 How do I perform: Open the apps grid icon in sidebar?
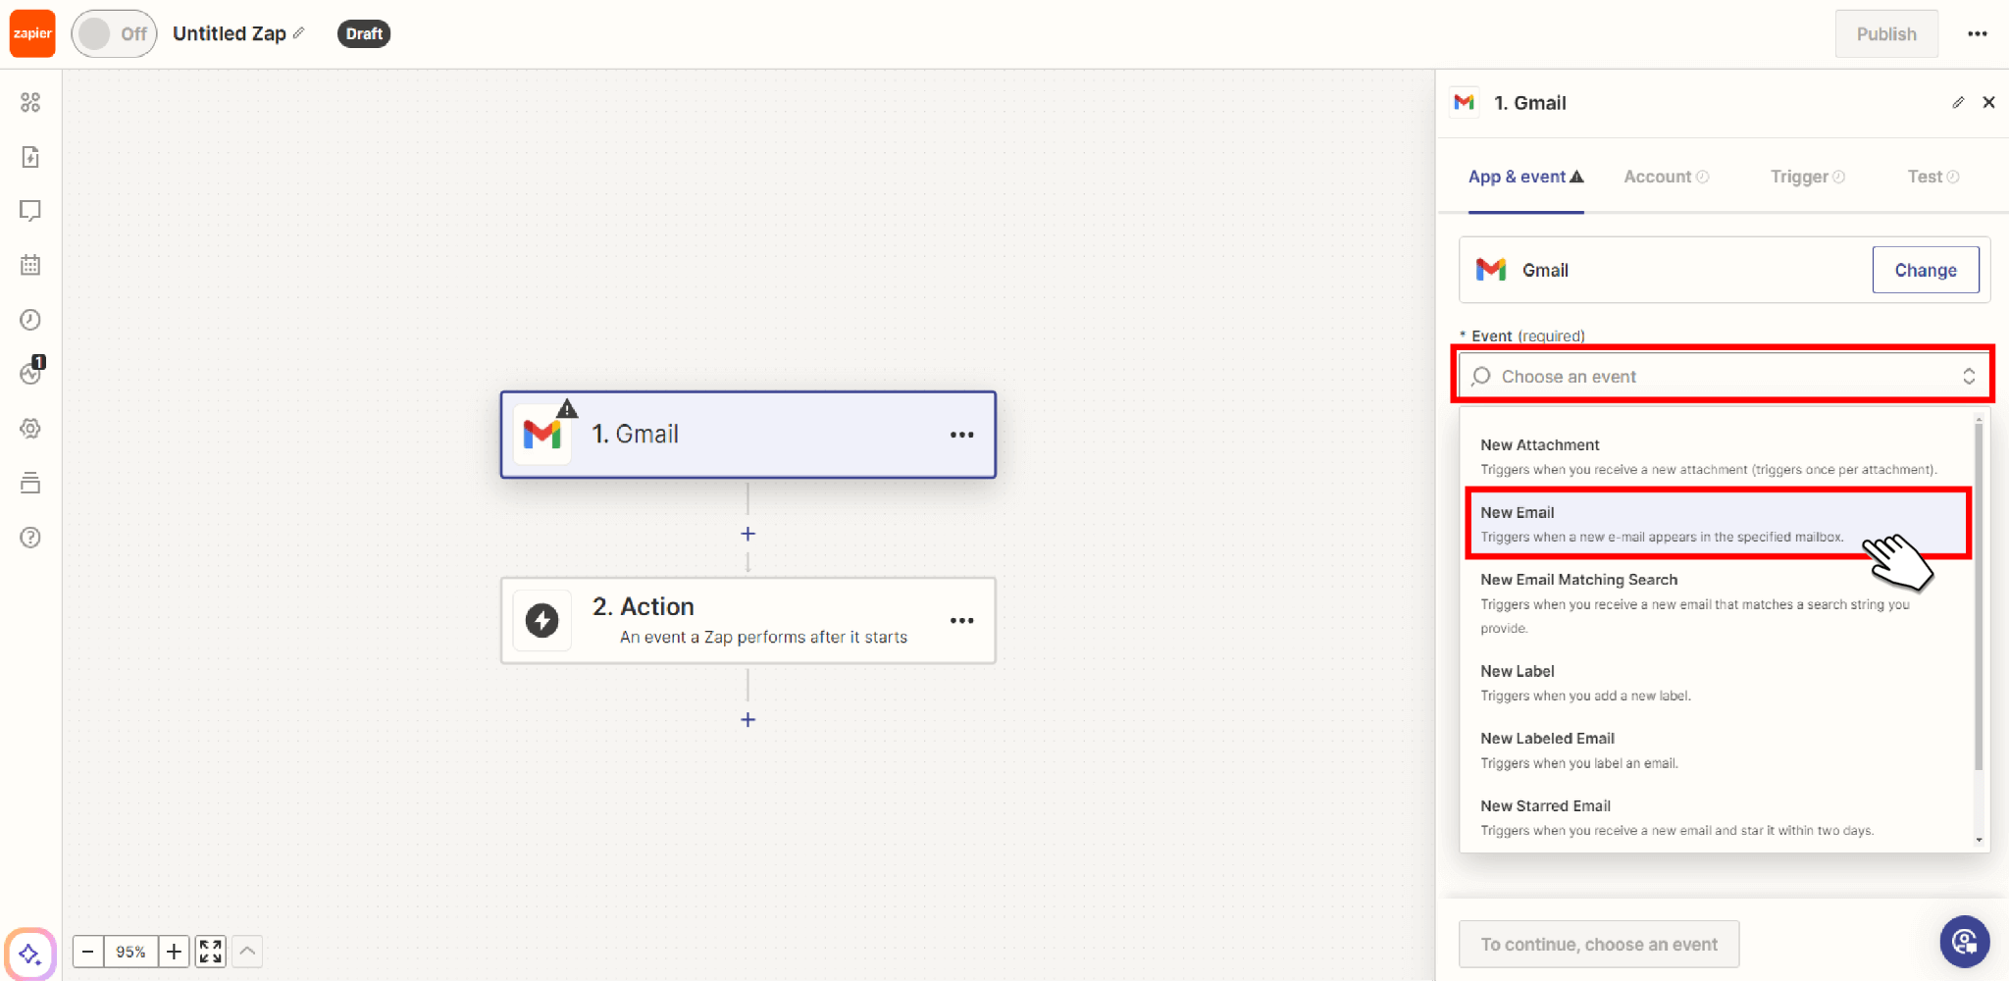[30, 102]
